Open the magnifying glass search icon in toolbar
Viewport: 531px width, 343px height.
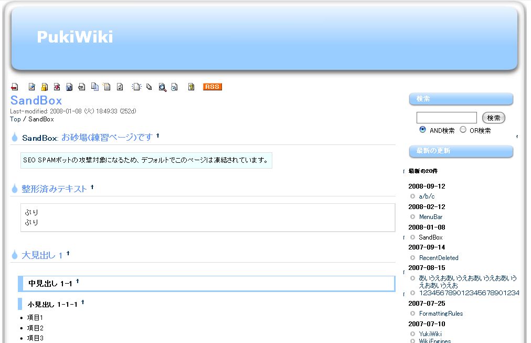coord(163,87)
